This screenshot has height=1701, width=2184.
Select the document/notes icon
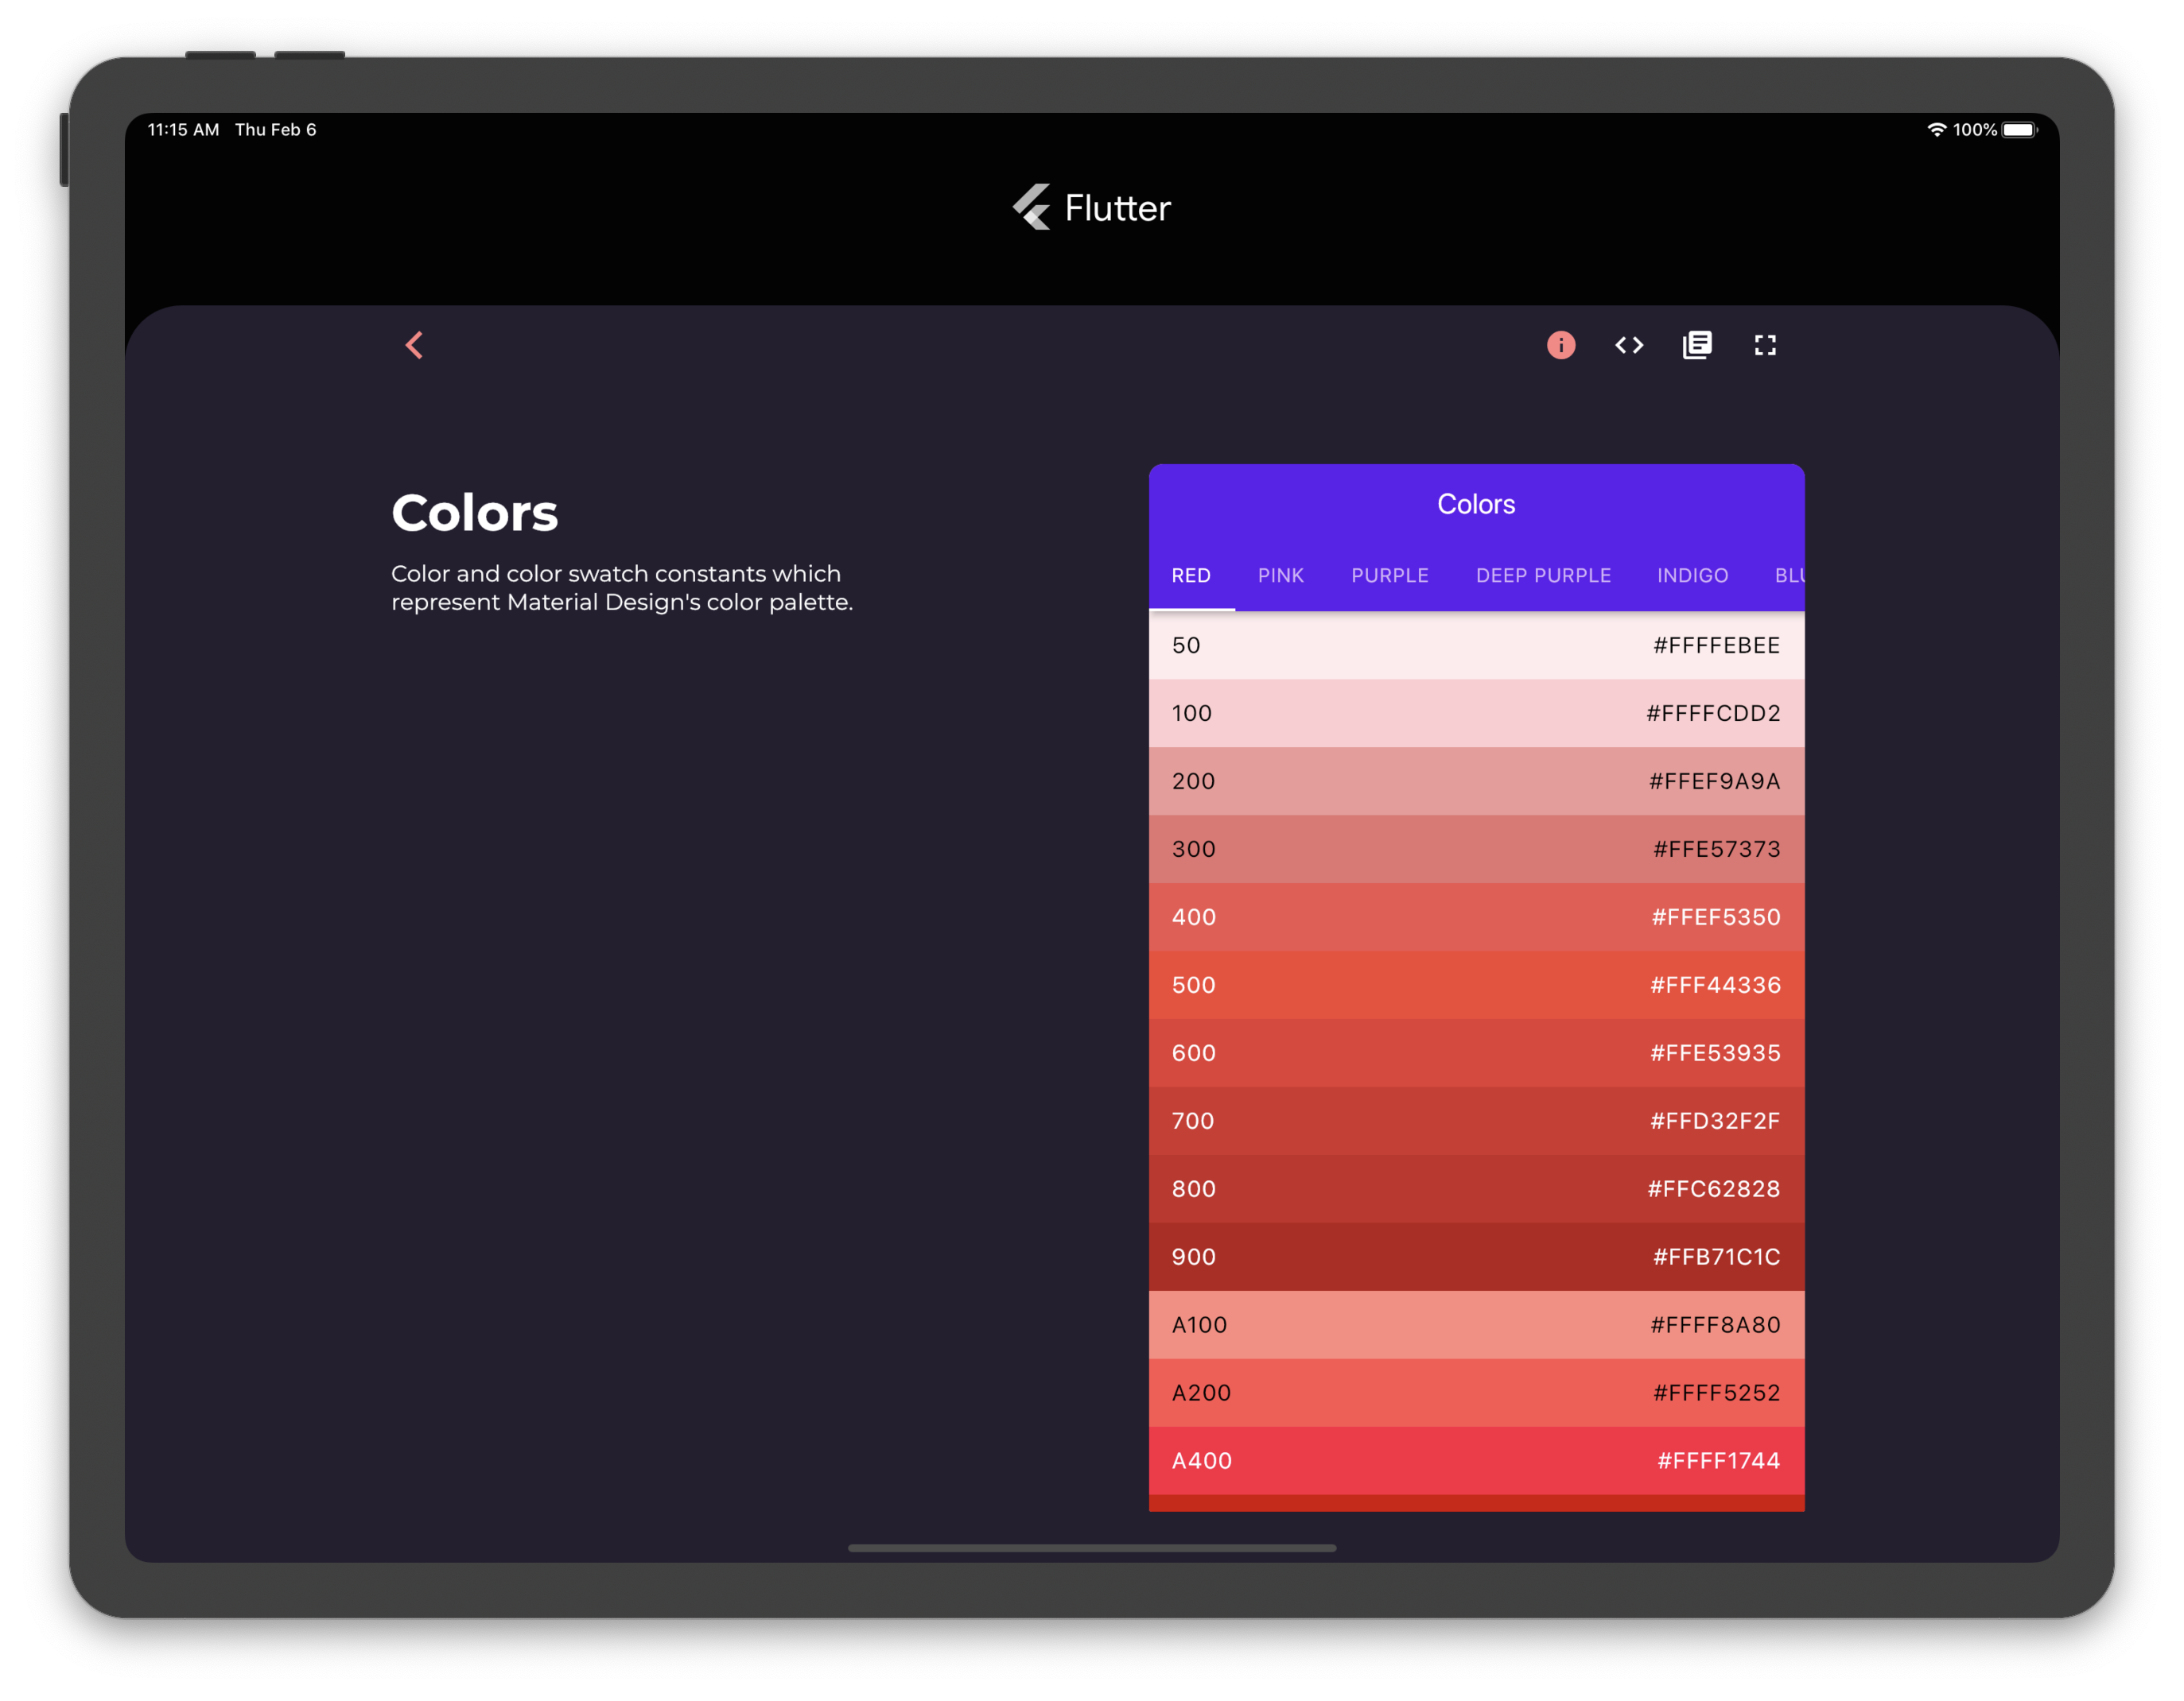click(1696, 343)
